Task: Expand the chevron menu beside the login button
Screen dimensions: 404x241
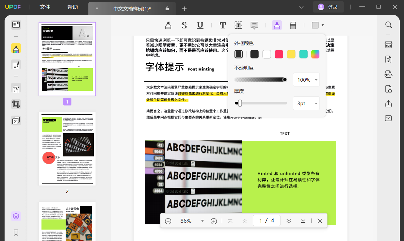Action: point(301,7)
